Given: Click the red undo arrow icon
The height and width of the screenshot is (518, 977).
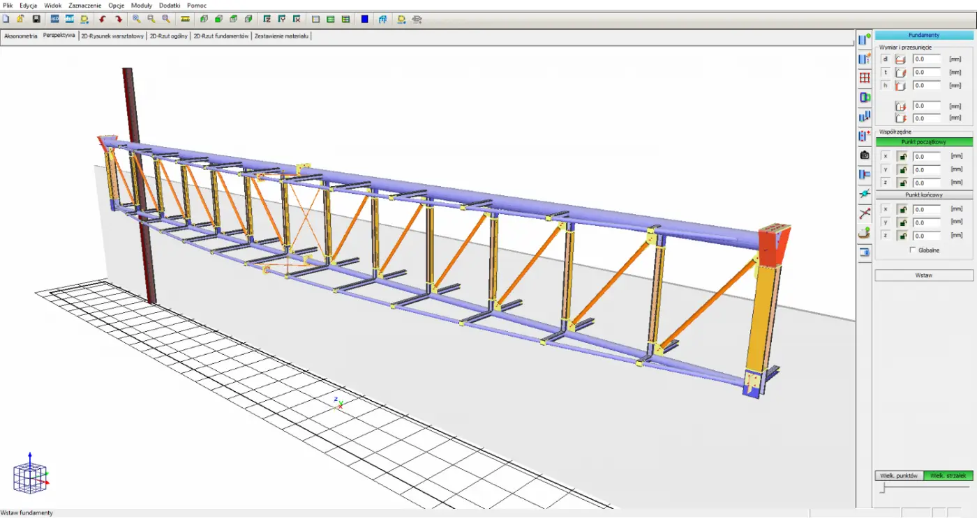Looking at the screenshot, I should tap(103, 19).
